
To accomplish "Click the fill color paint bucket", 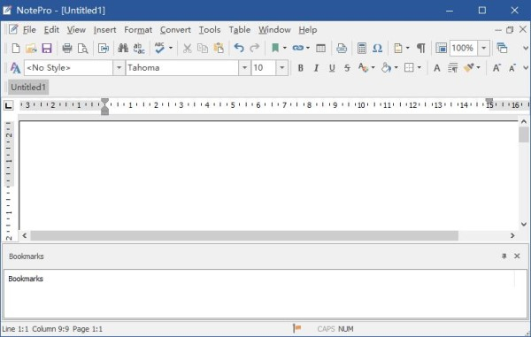I will click(x=386, y=68).
